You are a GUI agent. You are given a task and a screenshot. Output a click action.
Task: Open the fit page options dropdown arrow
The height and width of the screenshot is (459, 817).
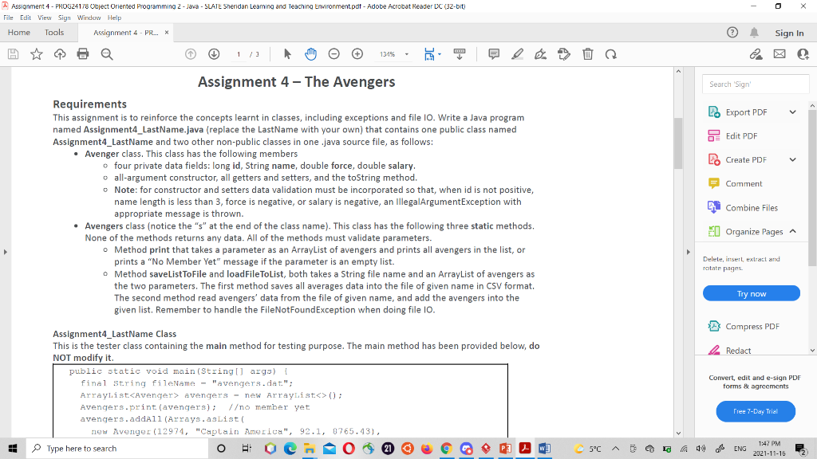(x=440, y=54)
